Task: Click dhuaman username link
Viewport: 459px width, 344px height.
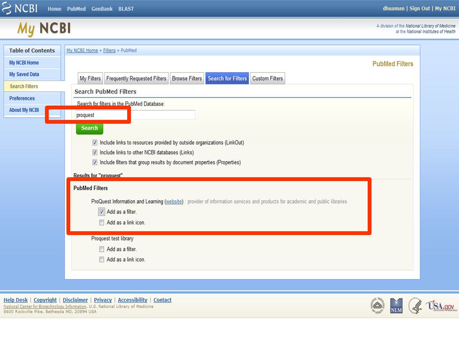Action: click(393, 9)
